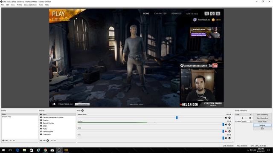Click the Intro volume slider handle
Screen dimensions: 273x153
click(223, 138)
